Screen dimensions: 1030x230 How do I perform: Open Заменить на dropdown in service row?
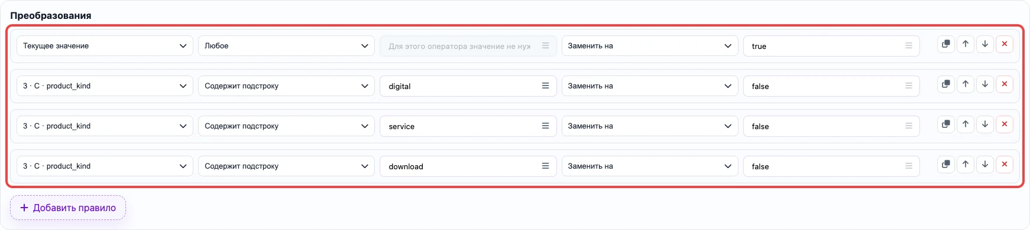650,126
